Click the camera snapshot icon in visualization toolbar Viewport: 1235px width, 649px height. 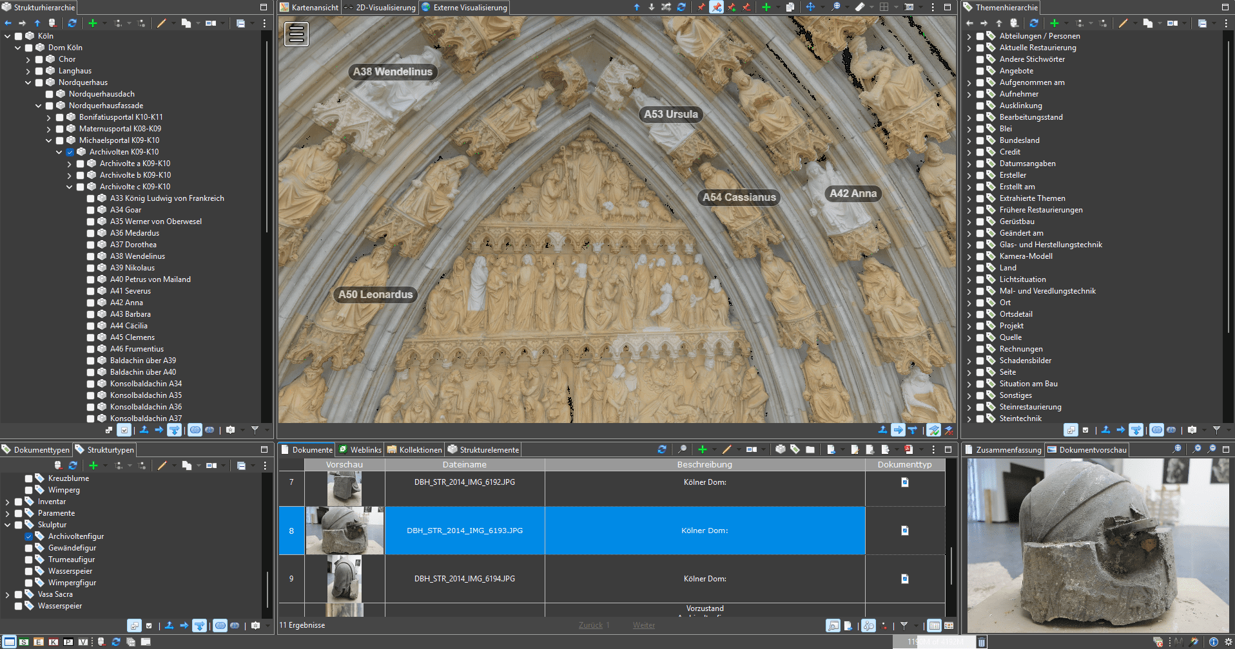909,7
